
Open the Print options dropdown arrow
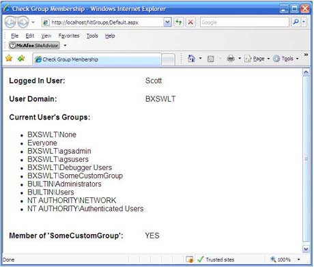(240, 59)
